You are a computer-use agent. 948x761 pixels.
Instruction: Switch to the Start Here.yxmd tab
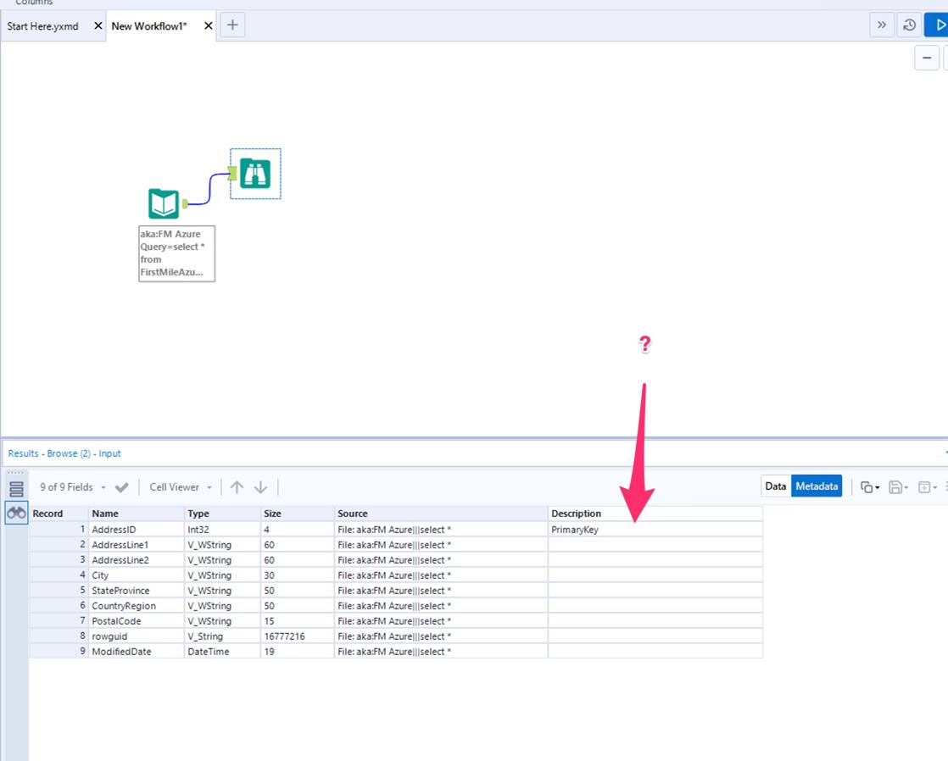[x=42, y=25]
